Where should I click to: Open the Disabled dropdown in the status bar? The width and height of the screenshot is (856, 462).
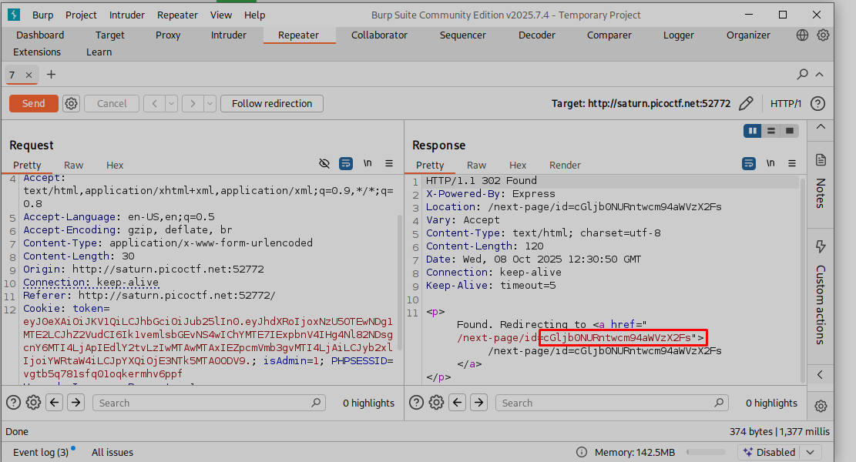tap(780, 452)
